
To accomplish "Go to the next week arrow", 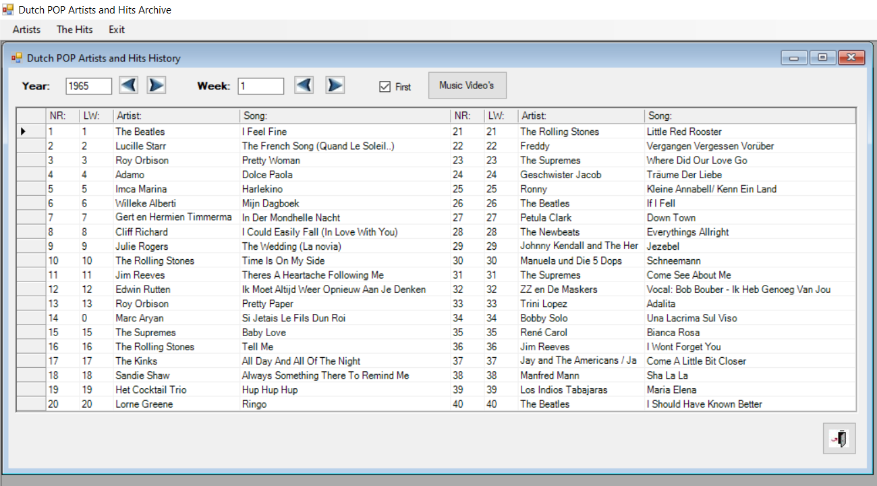I will pos(335,85).
